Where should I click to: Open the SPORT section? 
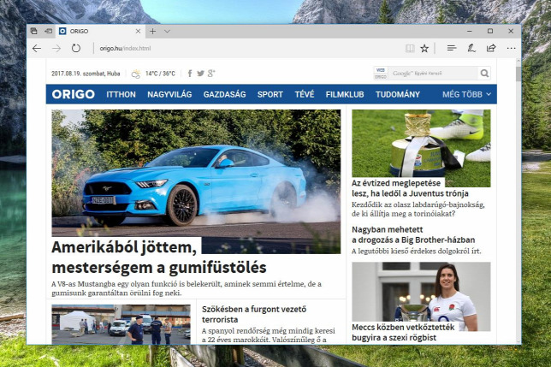270,94
